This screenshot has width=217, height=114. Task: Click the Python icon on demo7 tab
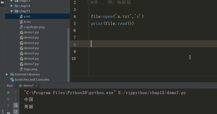pos(20,85)
